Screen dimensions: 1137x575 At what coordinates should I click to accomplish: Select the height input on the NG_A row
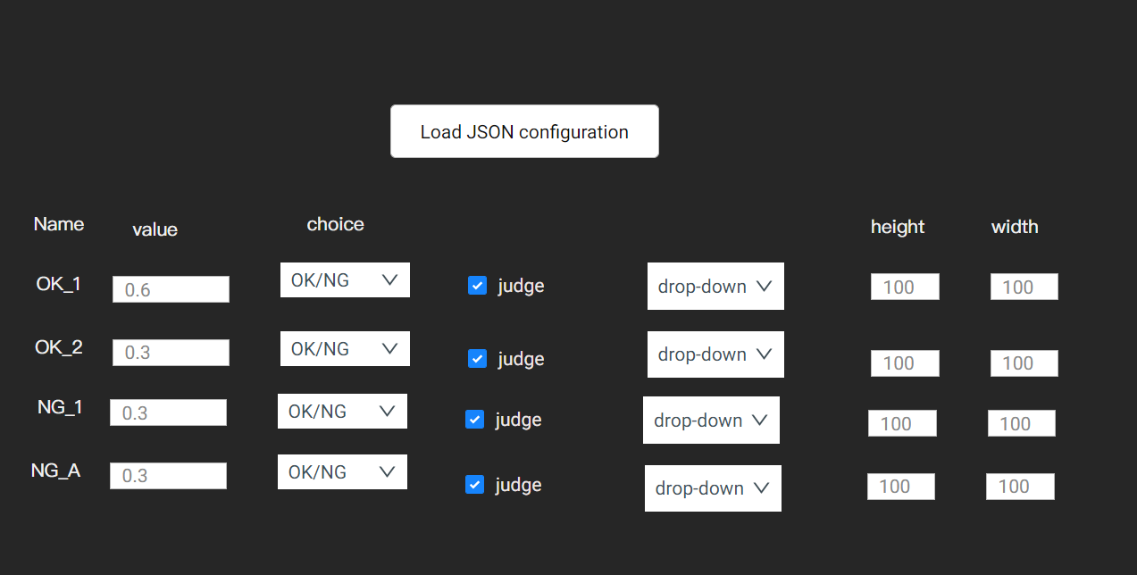pos(900,486)
